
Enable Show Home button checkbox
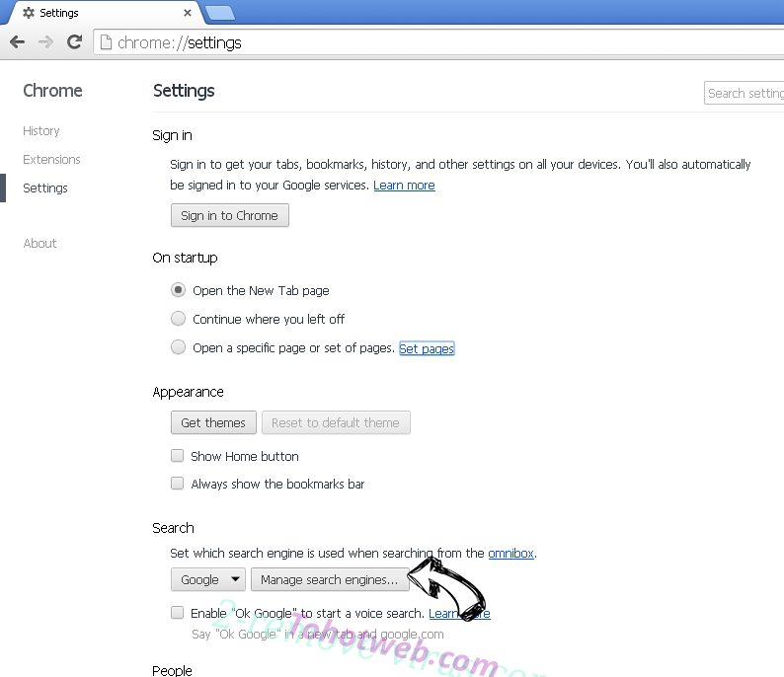177,456
